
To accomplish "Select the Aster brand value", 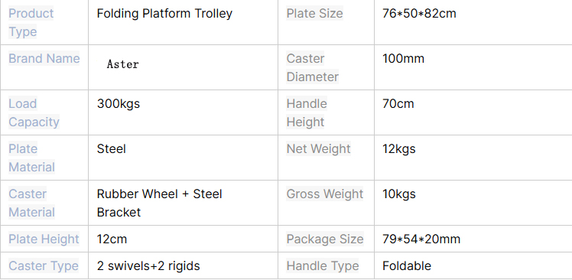I will (x=123, y=64).
